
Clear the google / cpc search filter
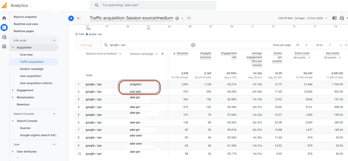[x=193, y=45]
